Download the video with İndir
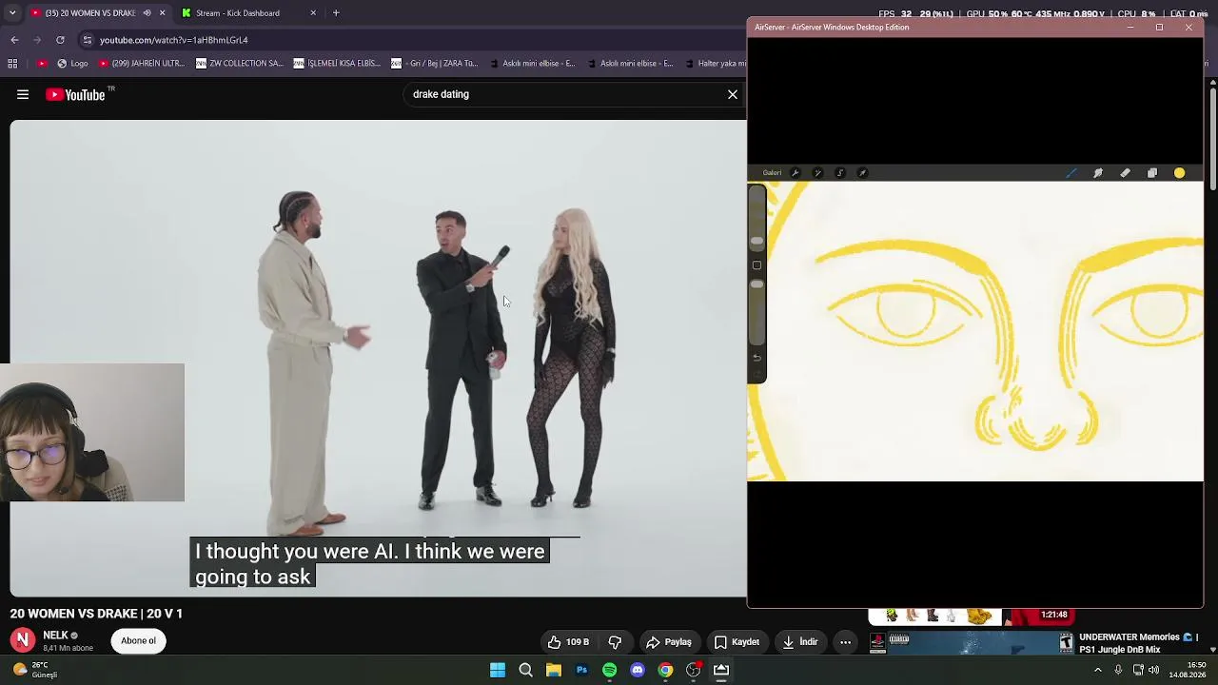1218x685 pixels. (800, 642)
